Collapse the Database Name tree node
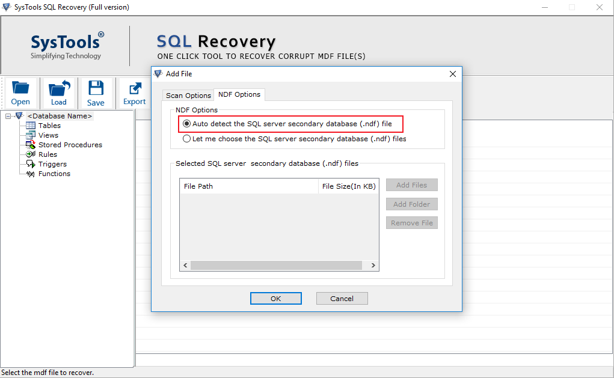Image resolution: width=614 pixels, height=378 pixels. pyautogui.click(x=8, y=115)
